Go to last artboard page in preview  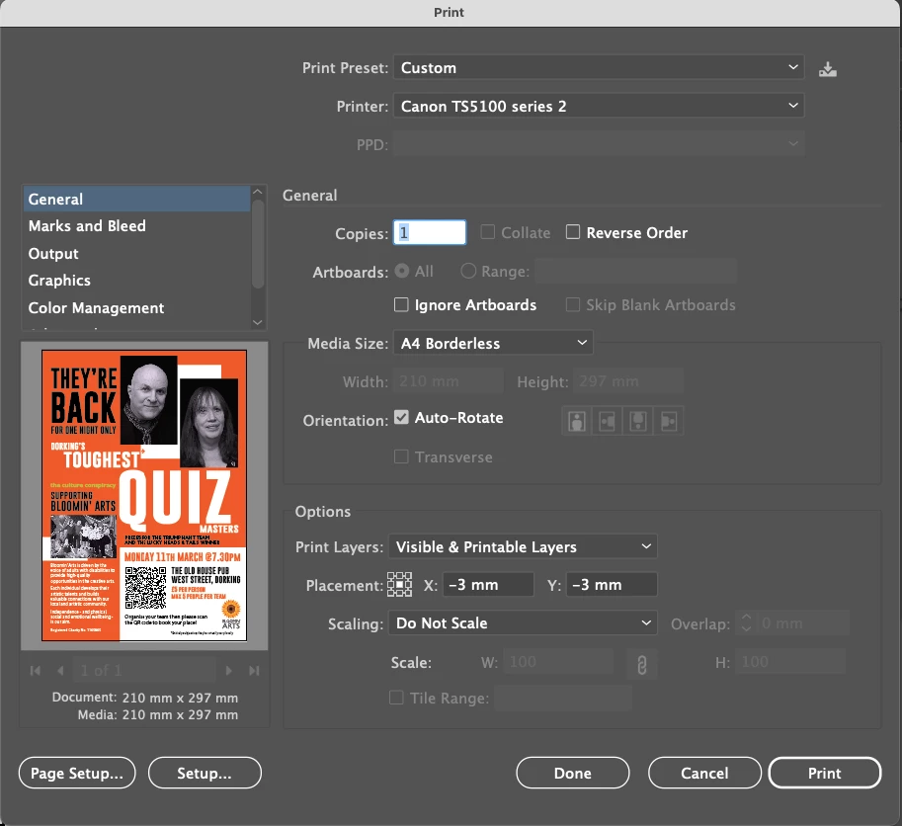click(254, 670)
